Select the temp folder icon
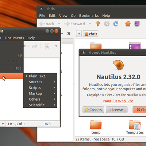 point(96,124)
